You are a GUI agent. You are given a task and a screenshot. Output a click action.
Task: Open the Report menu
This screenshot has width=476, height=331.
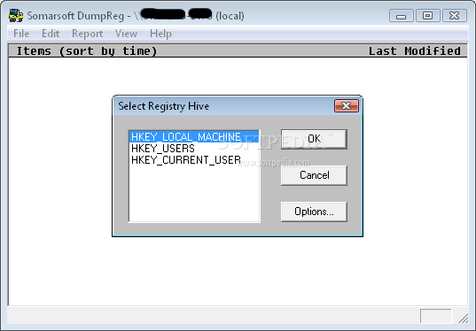coord(87,34)
